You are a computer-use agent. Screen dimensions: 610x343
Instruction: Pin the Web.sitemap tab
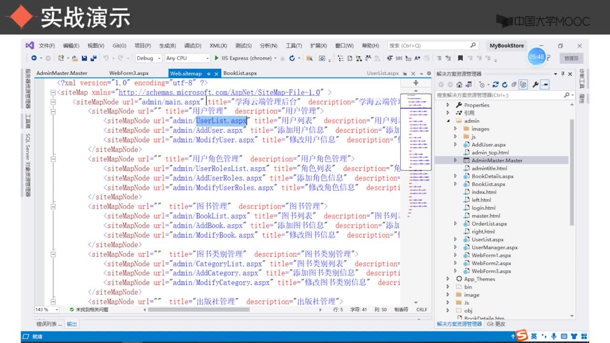pyautogui.click(x=208, y=74)
